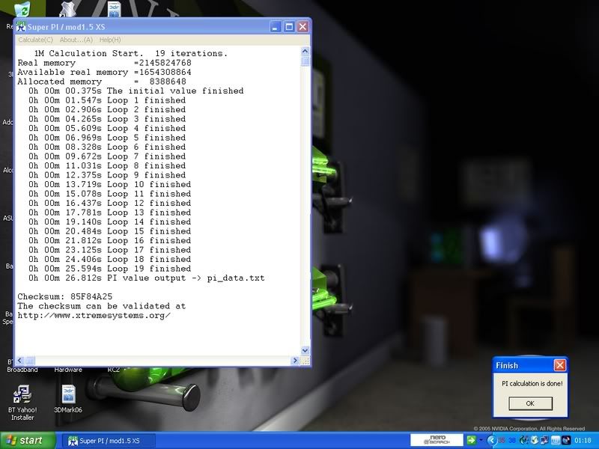The image size is (599, 449).
Task: Click the red temperature tray icon
Action: 502,441
